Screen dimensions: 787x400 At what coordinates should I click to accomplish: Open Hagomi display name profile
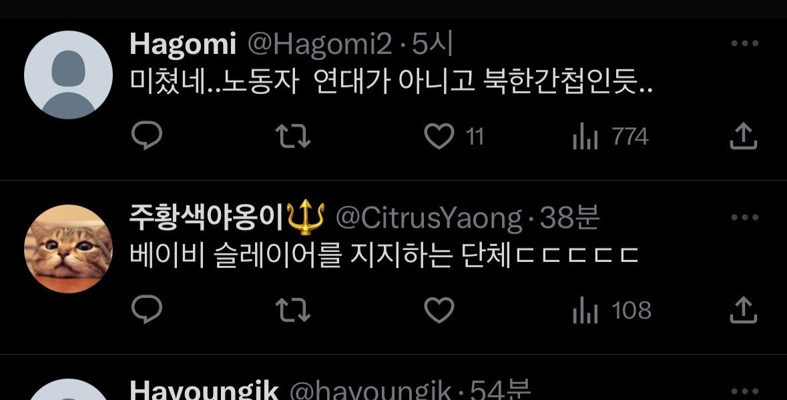point(183,45)
